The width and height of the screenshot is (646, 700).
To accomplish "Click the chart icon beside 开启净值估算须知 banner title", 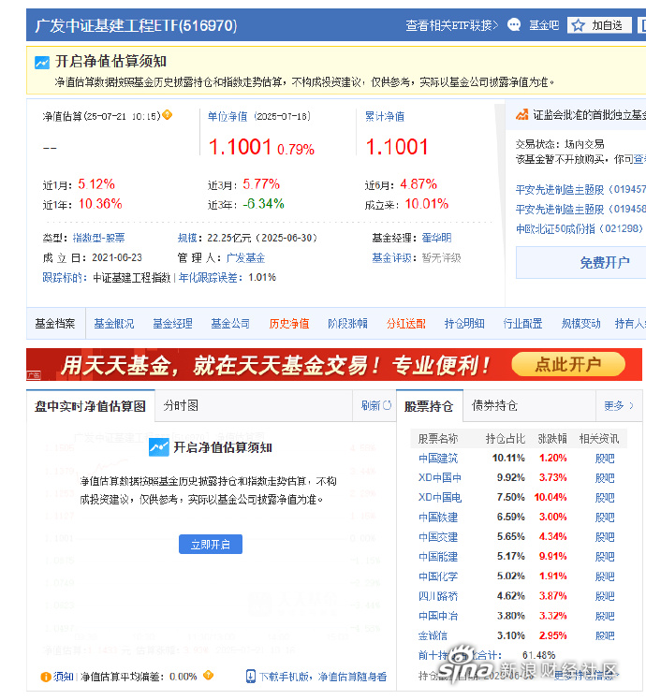I will pyautogui.click(x=42, y=62).
